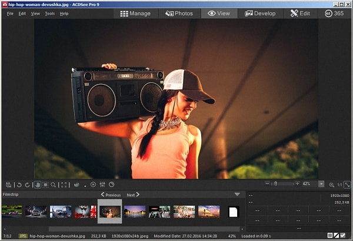Rotate the image right

click(x=27, y=185)
